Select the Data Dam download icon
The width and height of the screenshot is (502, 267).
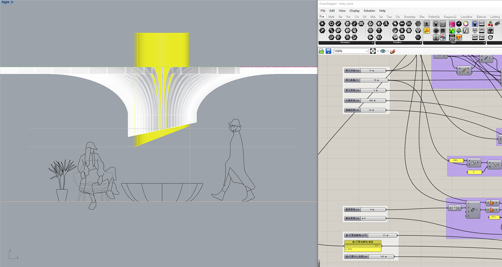[x=427, y=23]
